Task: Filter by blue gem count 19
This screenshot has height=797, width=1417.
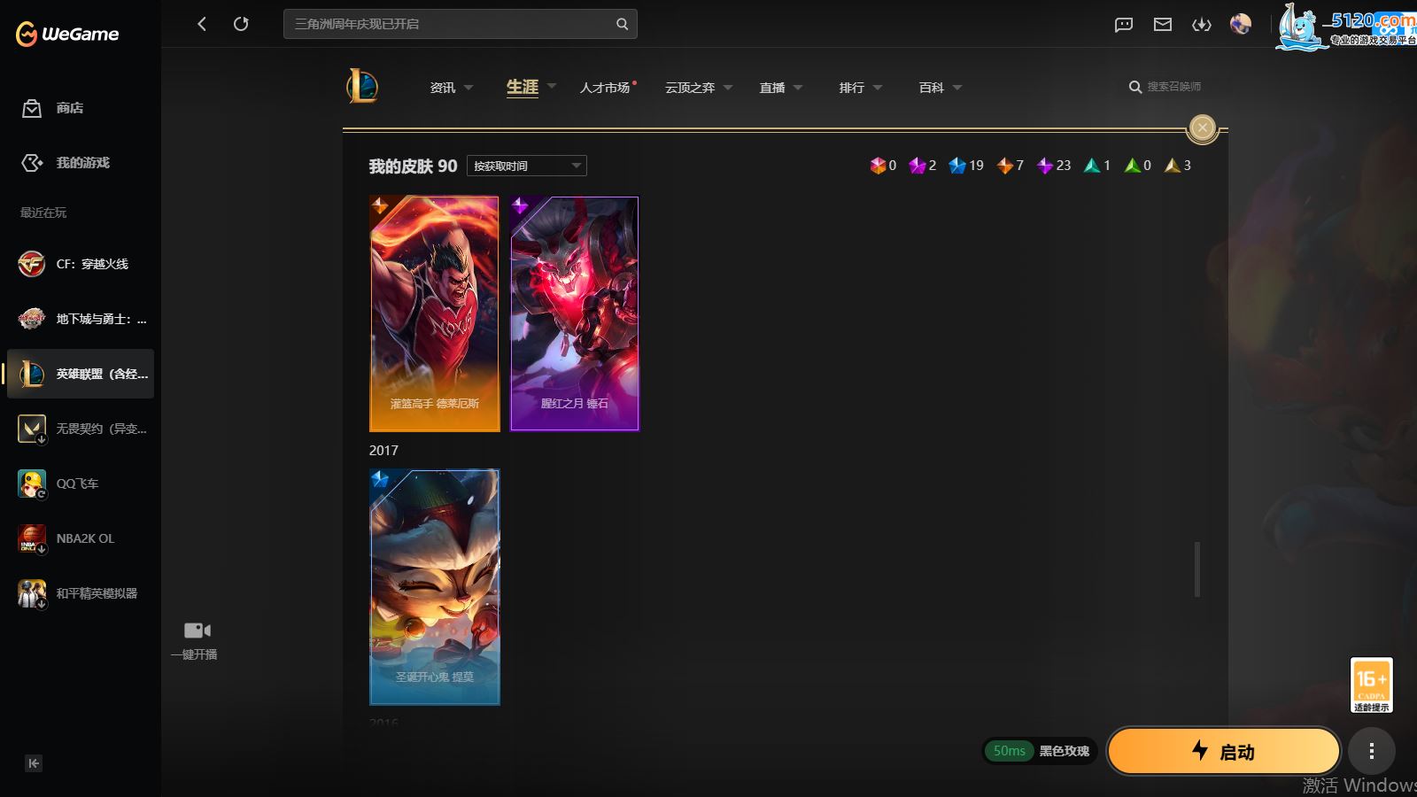Action: click(966, 166)
